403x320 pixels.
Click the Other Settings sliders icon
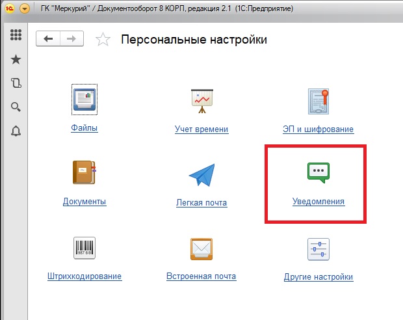318,248
